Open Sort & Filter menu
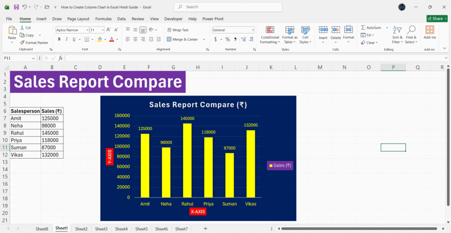This screenshot has height=233, width=451. 398,35
